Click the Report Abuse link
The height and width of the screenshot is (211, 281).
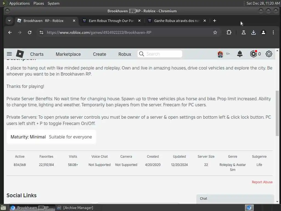[x=262, y=182]
